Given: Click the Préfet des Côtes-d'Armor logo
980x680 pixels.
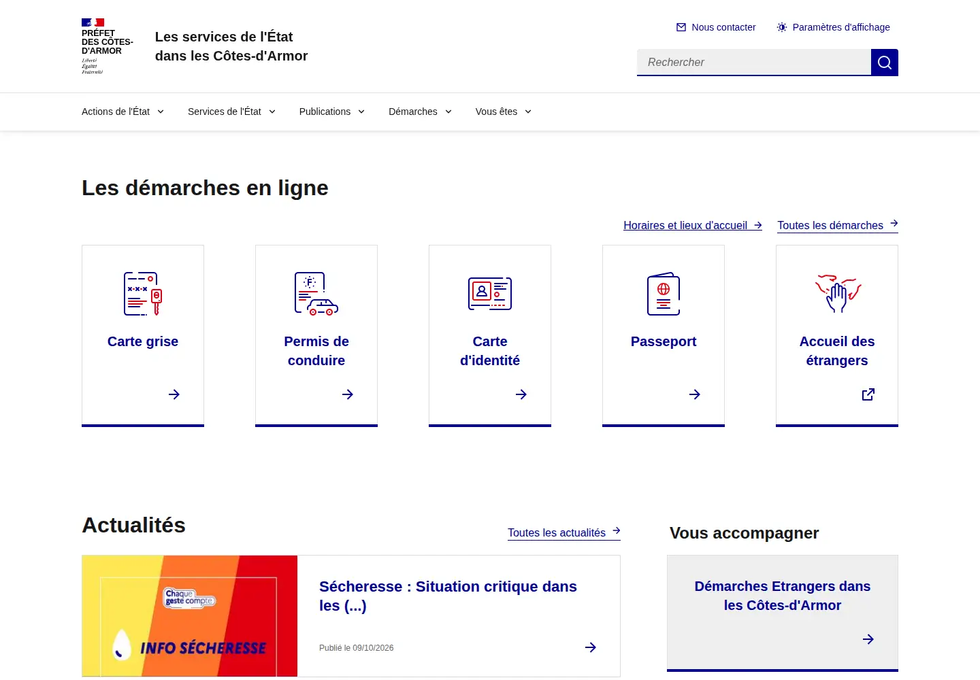Looking at the screenshot, I should click(x=108, y=46).
